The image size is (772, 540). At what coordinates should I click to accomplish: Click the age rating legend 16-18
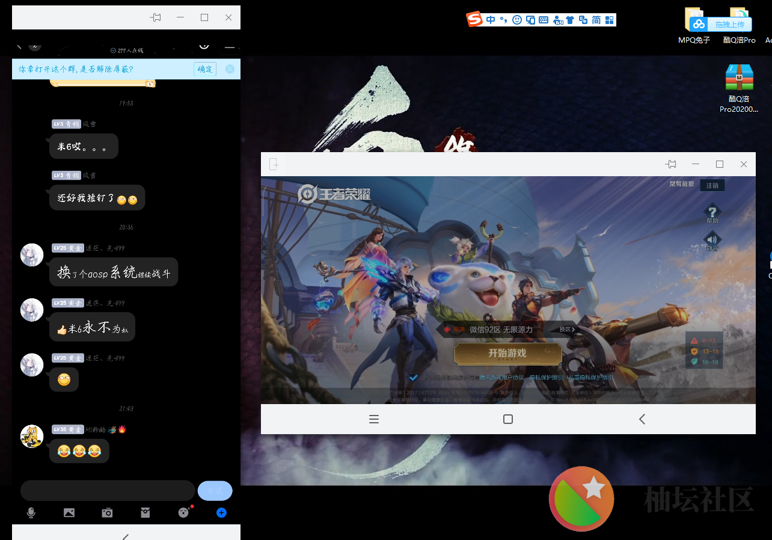pos(704,362)
